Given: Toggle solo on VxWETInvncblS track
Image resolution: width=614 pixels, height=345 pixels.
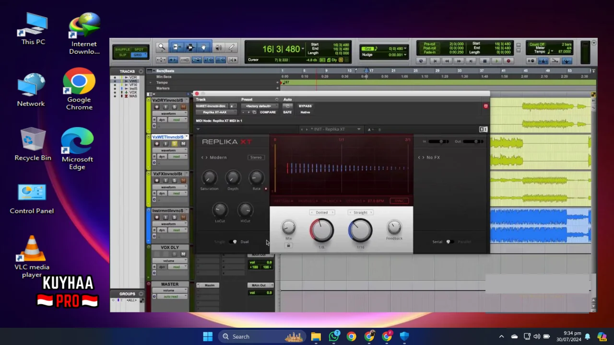Looking at the screenshot, I should pos(174,144).
